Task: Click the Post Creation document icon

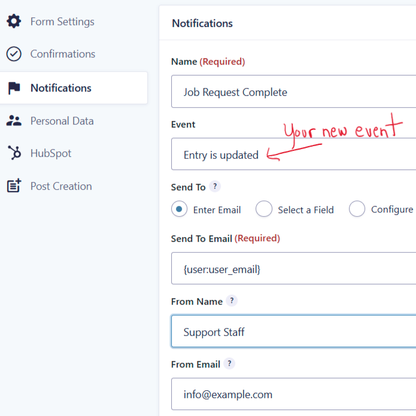Action: point(14,186)
